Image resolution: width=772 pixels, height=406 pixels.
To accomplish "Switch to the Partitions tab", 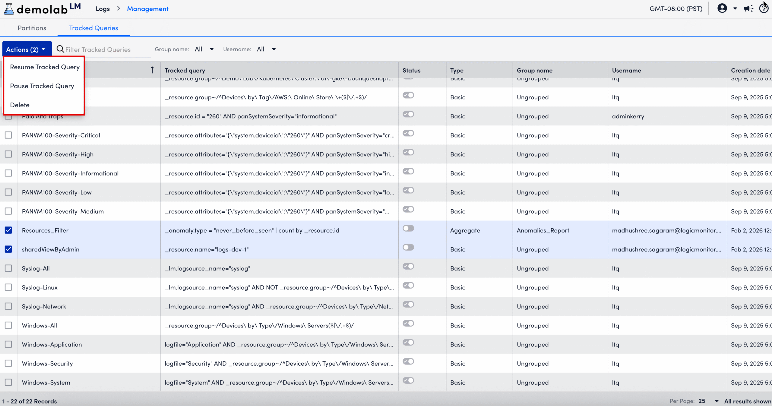I will point(32,28).
